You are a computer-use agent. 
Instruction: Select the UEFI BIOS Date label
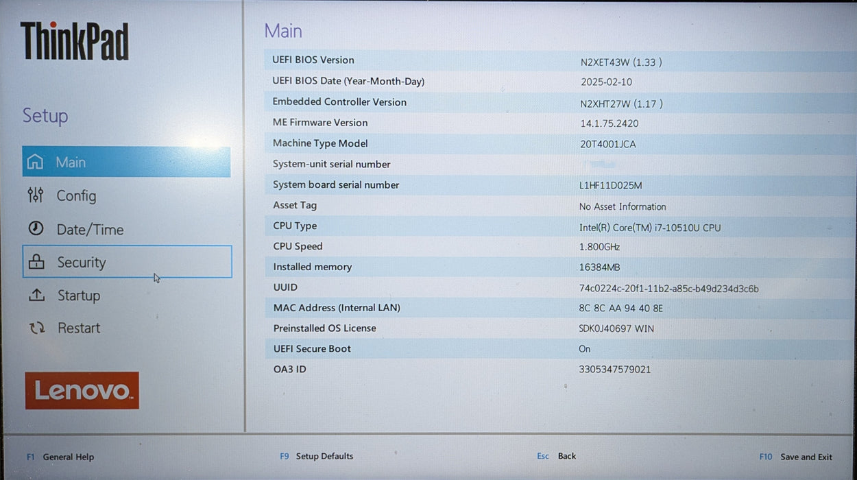click(348, 81)
